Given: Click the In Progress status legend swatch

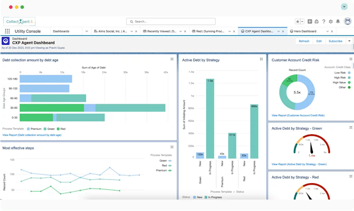Looking at the screenshot, I should pyautogui.click(x=206, y=197).
